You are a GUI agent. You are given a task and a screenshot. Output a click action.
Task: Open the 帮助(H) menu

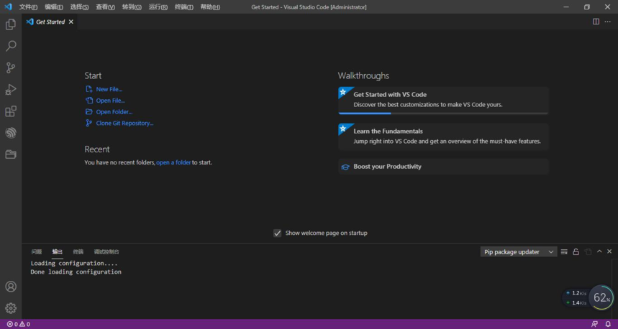[x=210, y=7]
